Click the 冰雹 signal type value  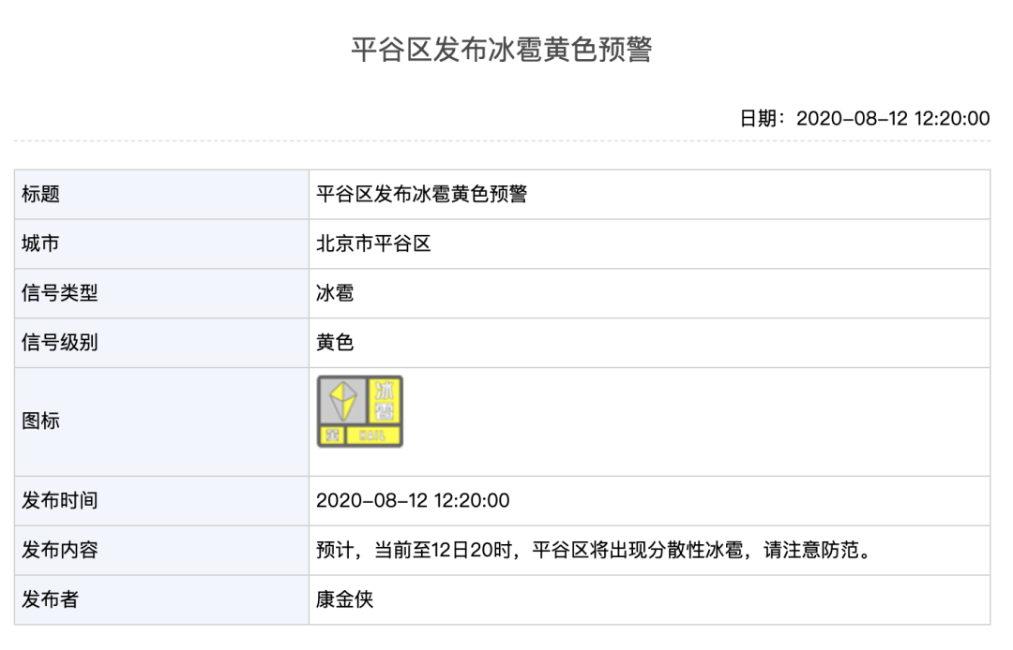tap(335, 293)
